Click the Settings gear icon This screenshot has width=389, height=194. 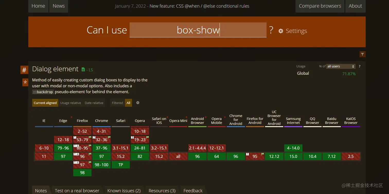coord(281,31)
